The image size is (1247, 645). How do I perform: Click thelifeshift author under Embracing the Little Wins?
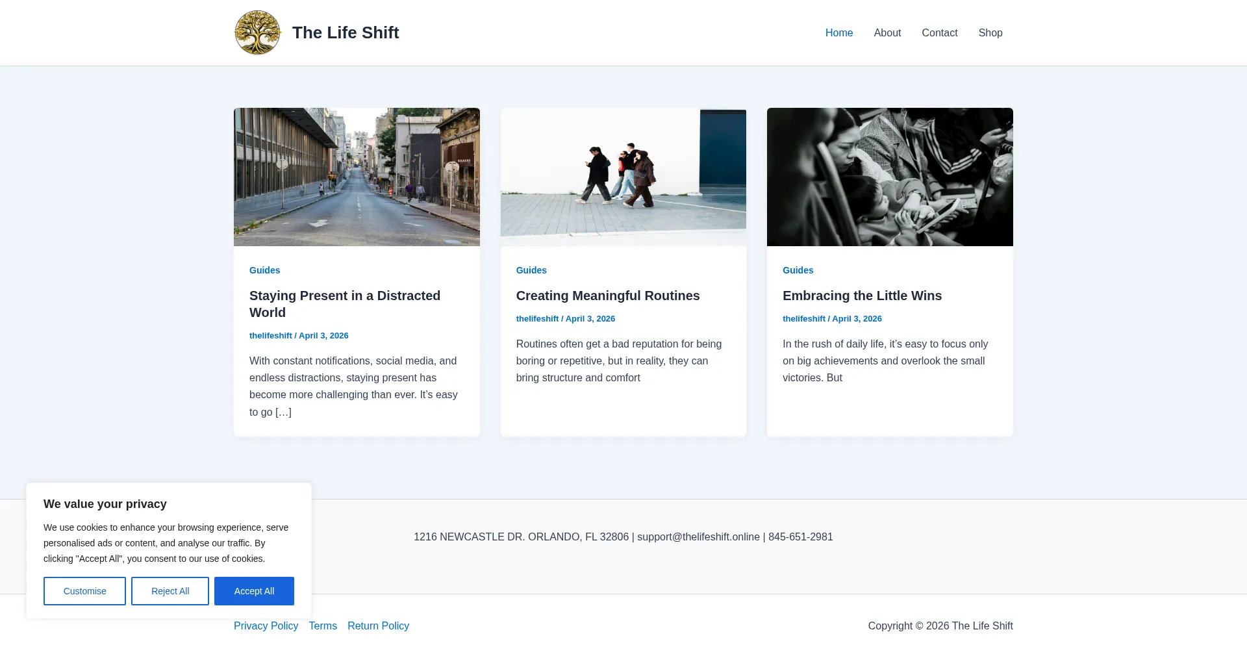tap(803, 319)
